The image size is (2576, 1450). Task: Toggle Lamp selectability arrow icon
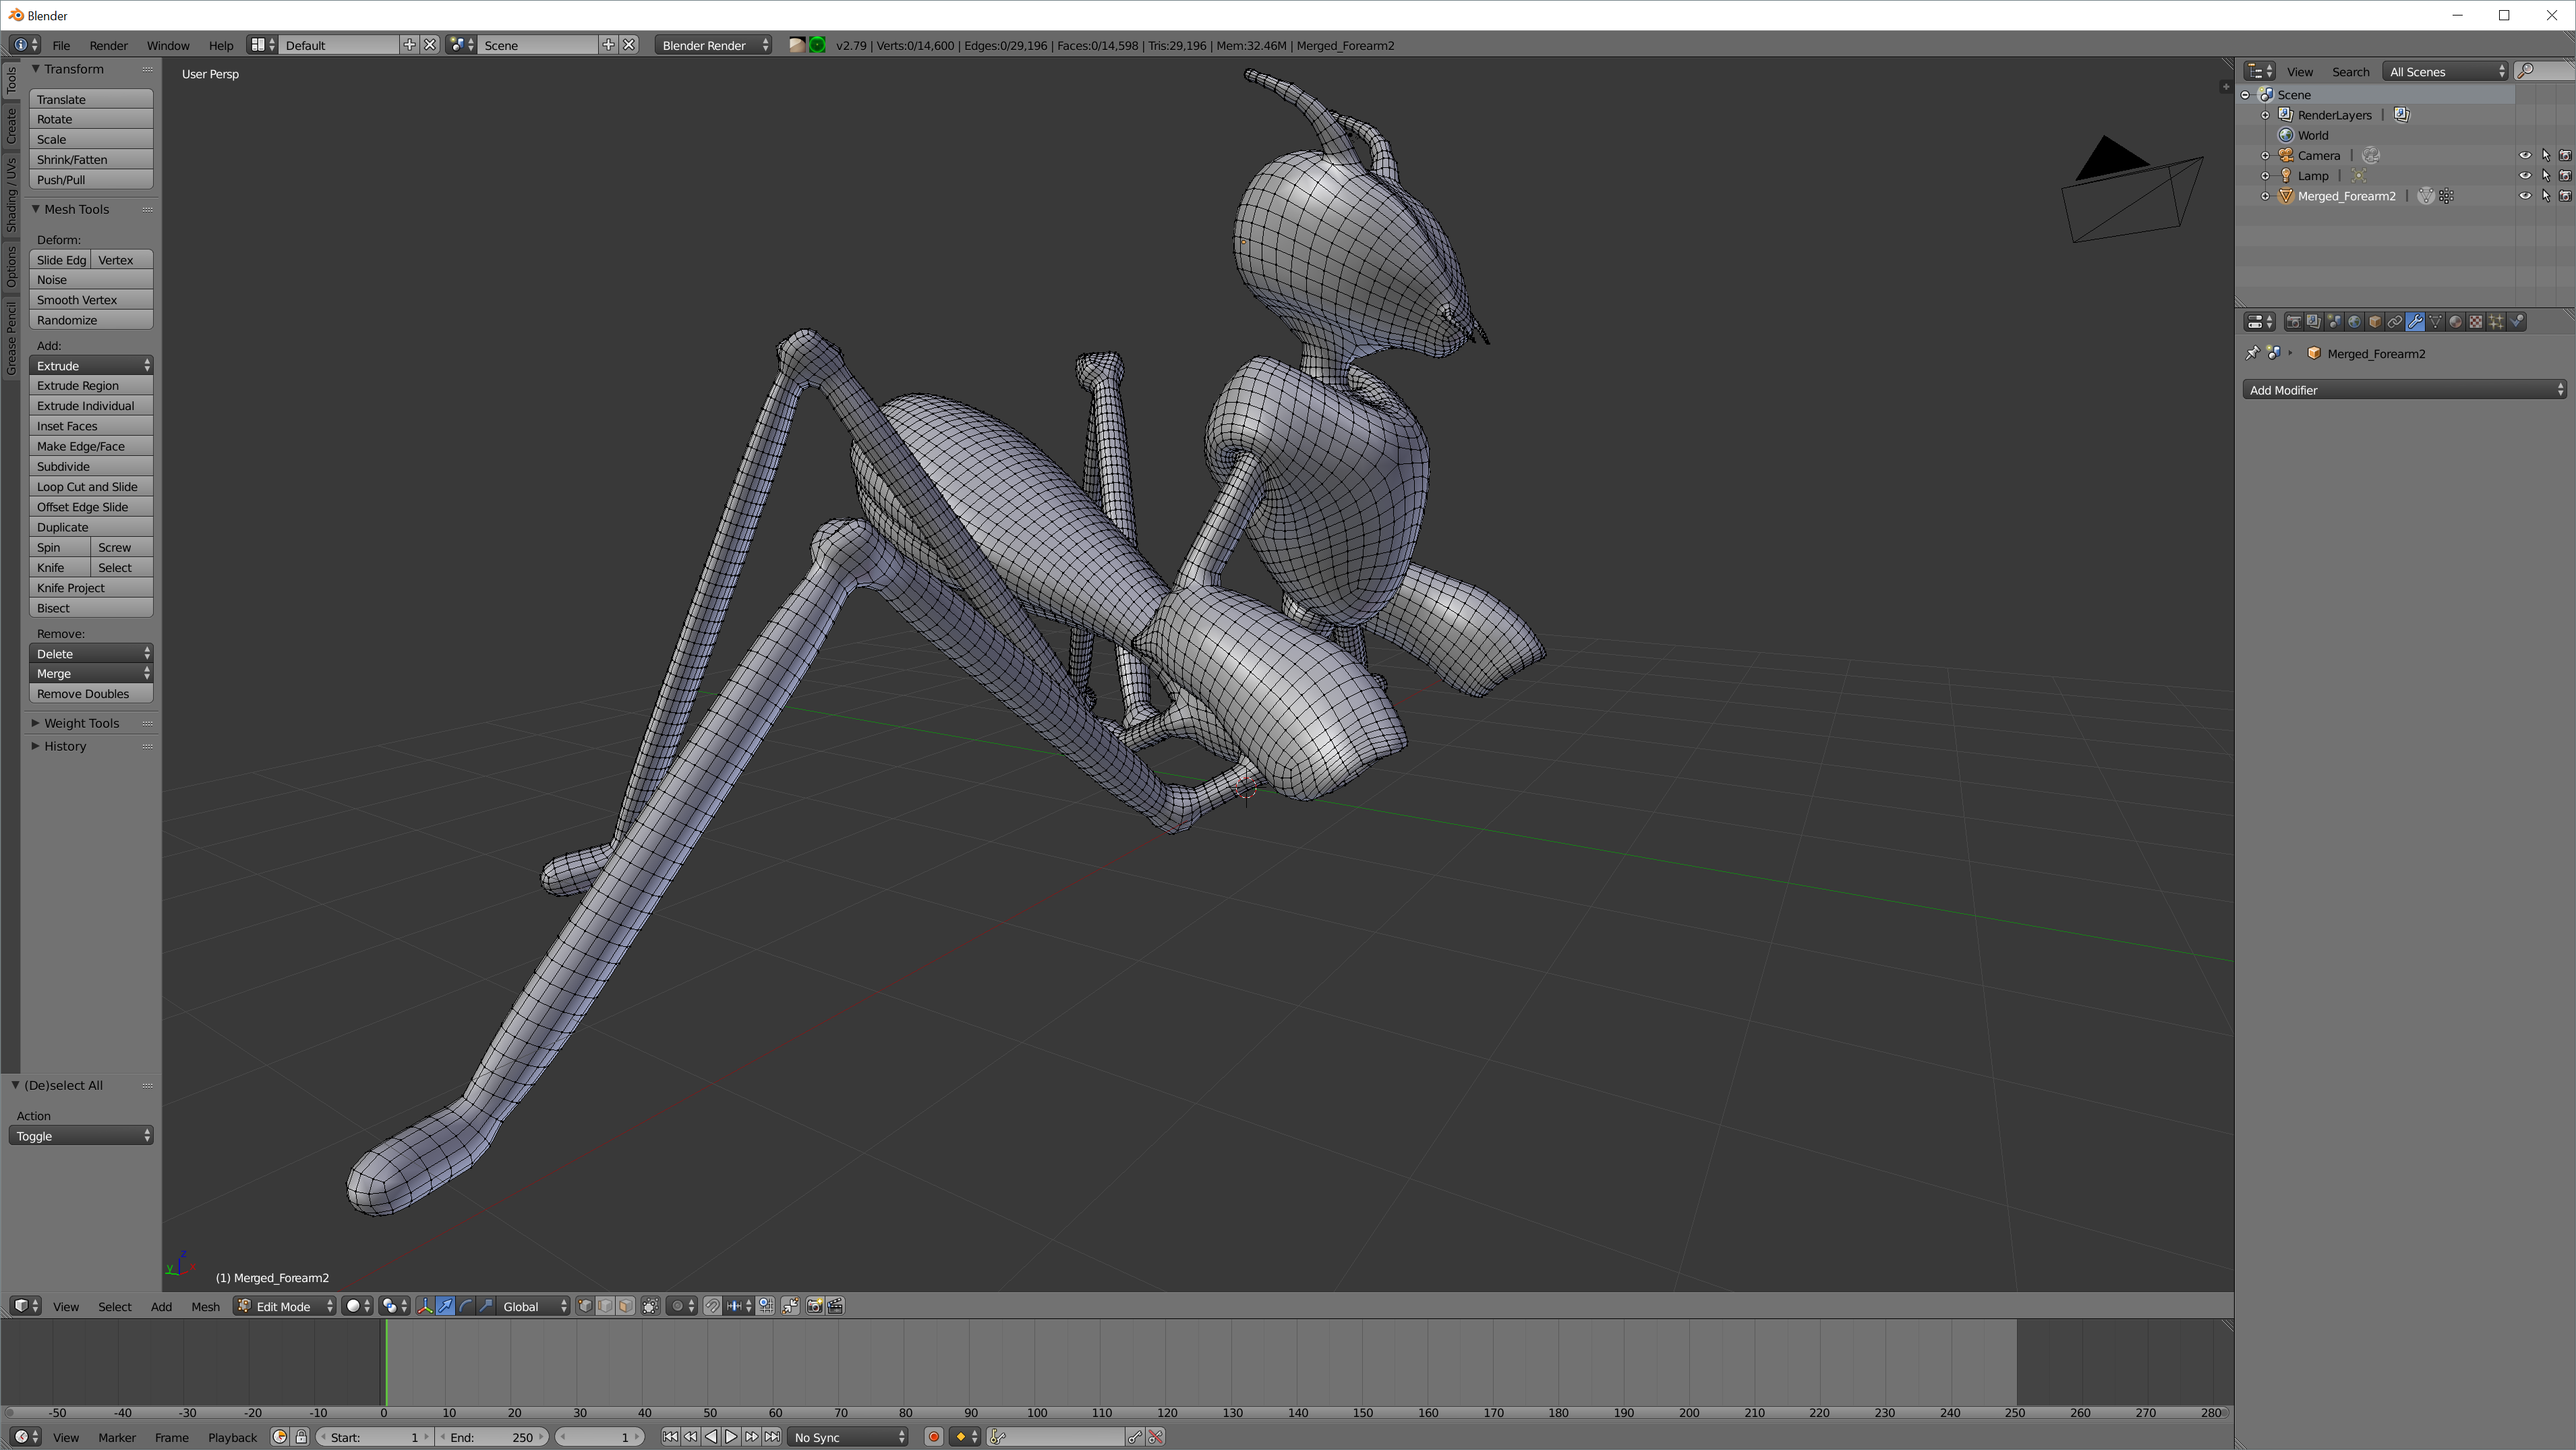pos(2545,176)
